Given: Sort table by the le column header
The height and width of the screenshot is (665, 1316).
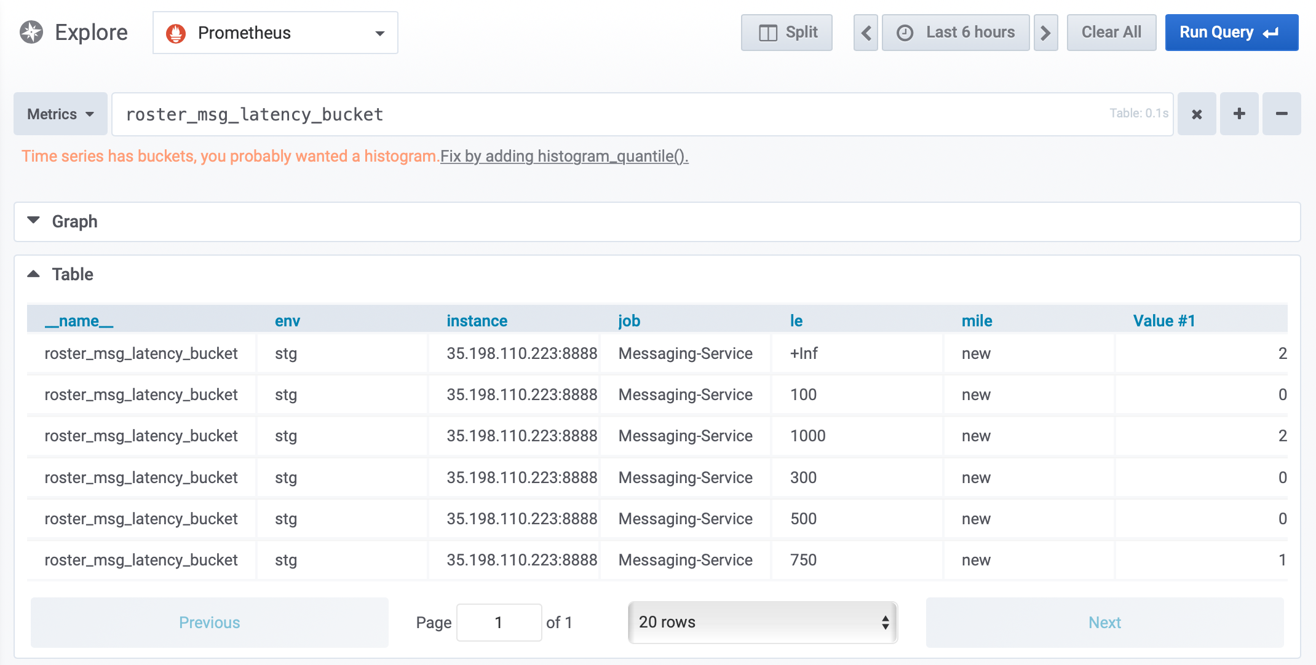Looking at the screenshot, I should pyautogui.click(x=796, y=321).
